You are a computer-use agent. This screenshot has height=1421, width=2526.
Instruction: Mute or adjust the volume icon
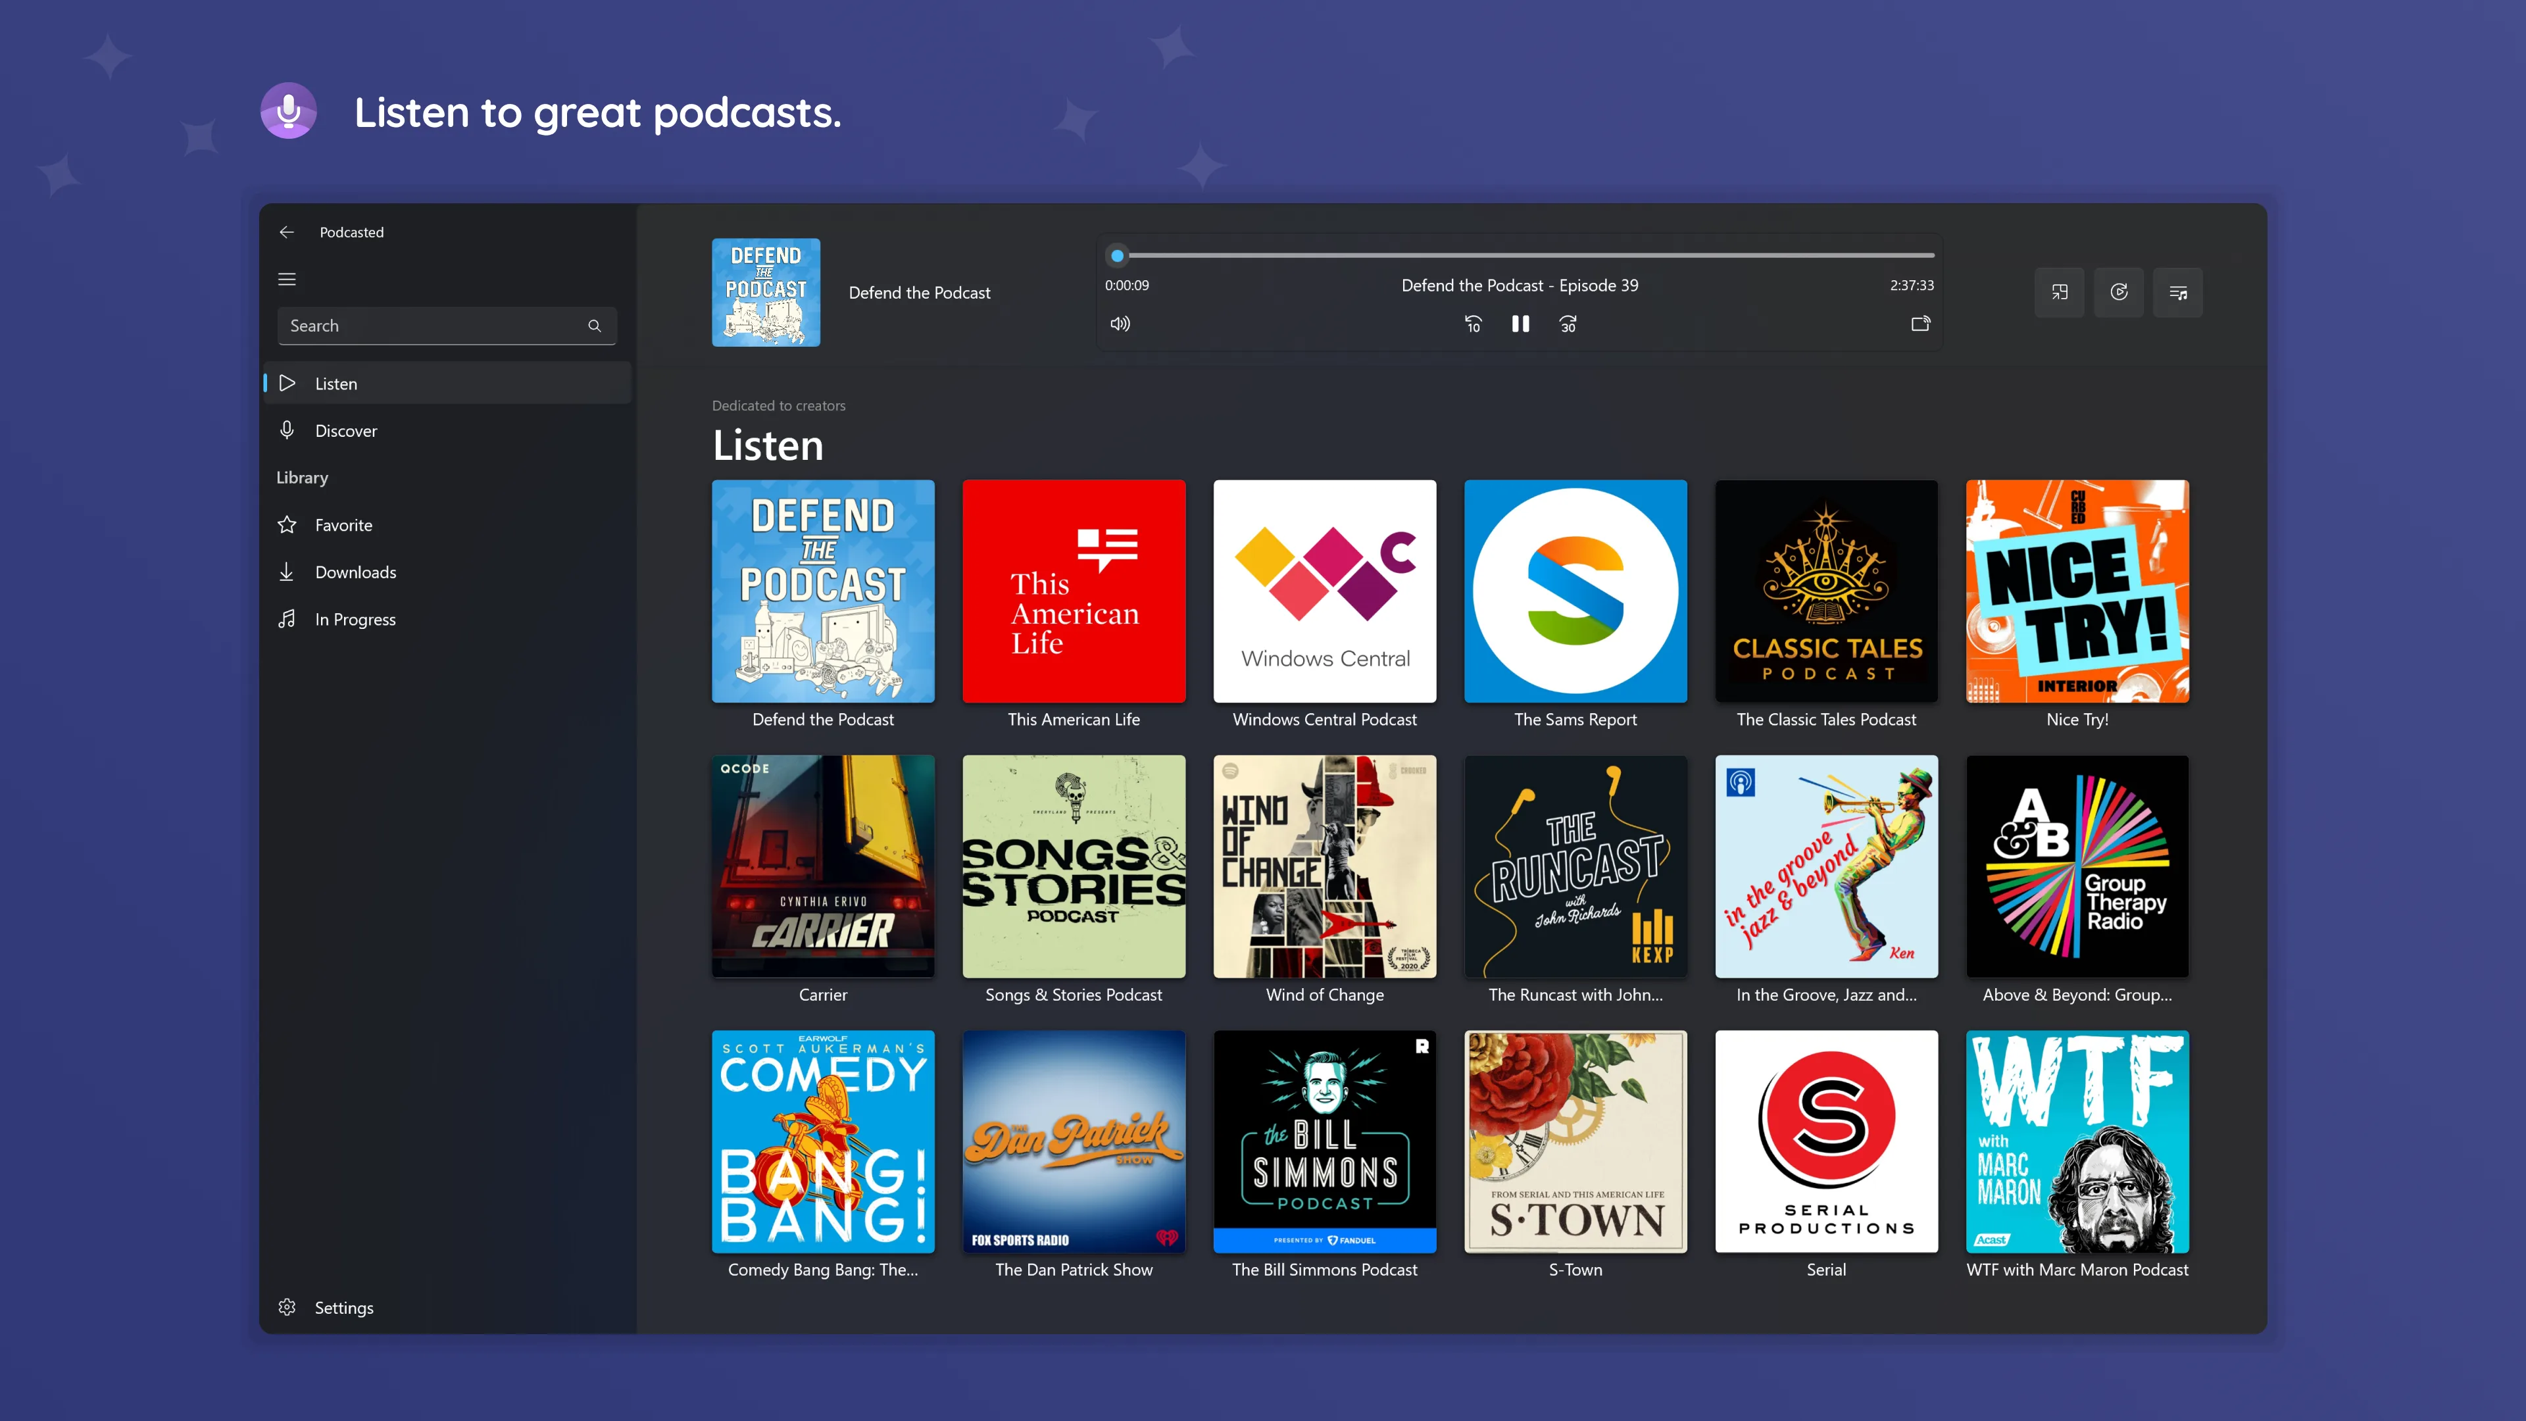pyautogui.click(x=1120, y=324)
